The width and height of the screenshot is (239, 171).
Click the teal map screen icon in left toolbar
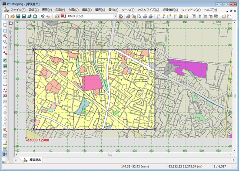pos(5,66)
